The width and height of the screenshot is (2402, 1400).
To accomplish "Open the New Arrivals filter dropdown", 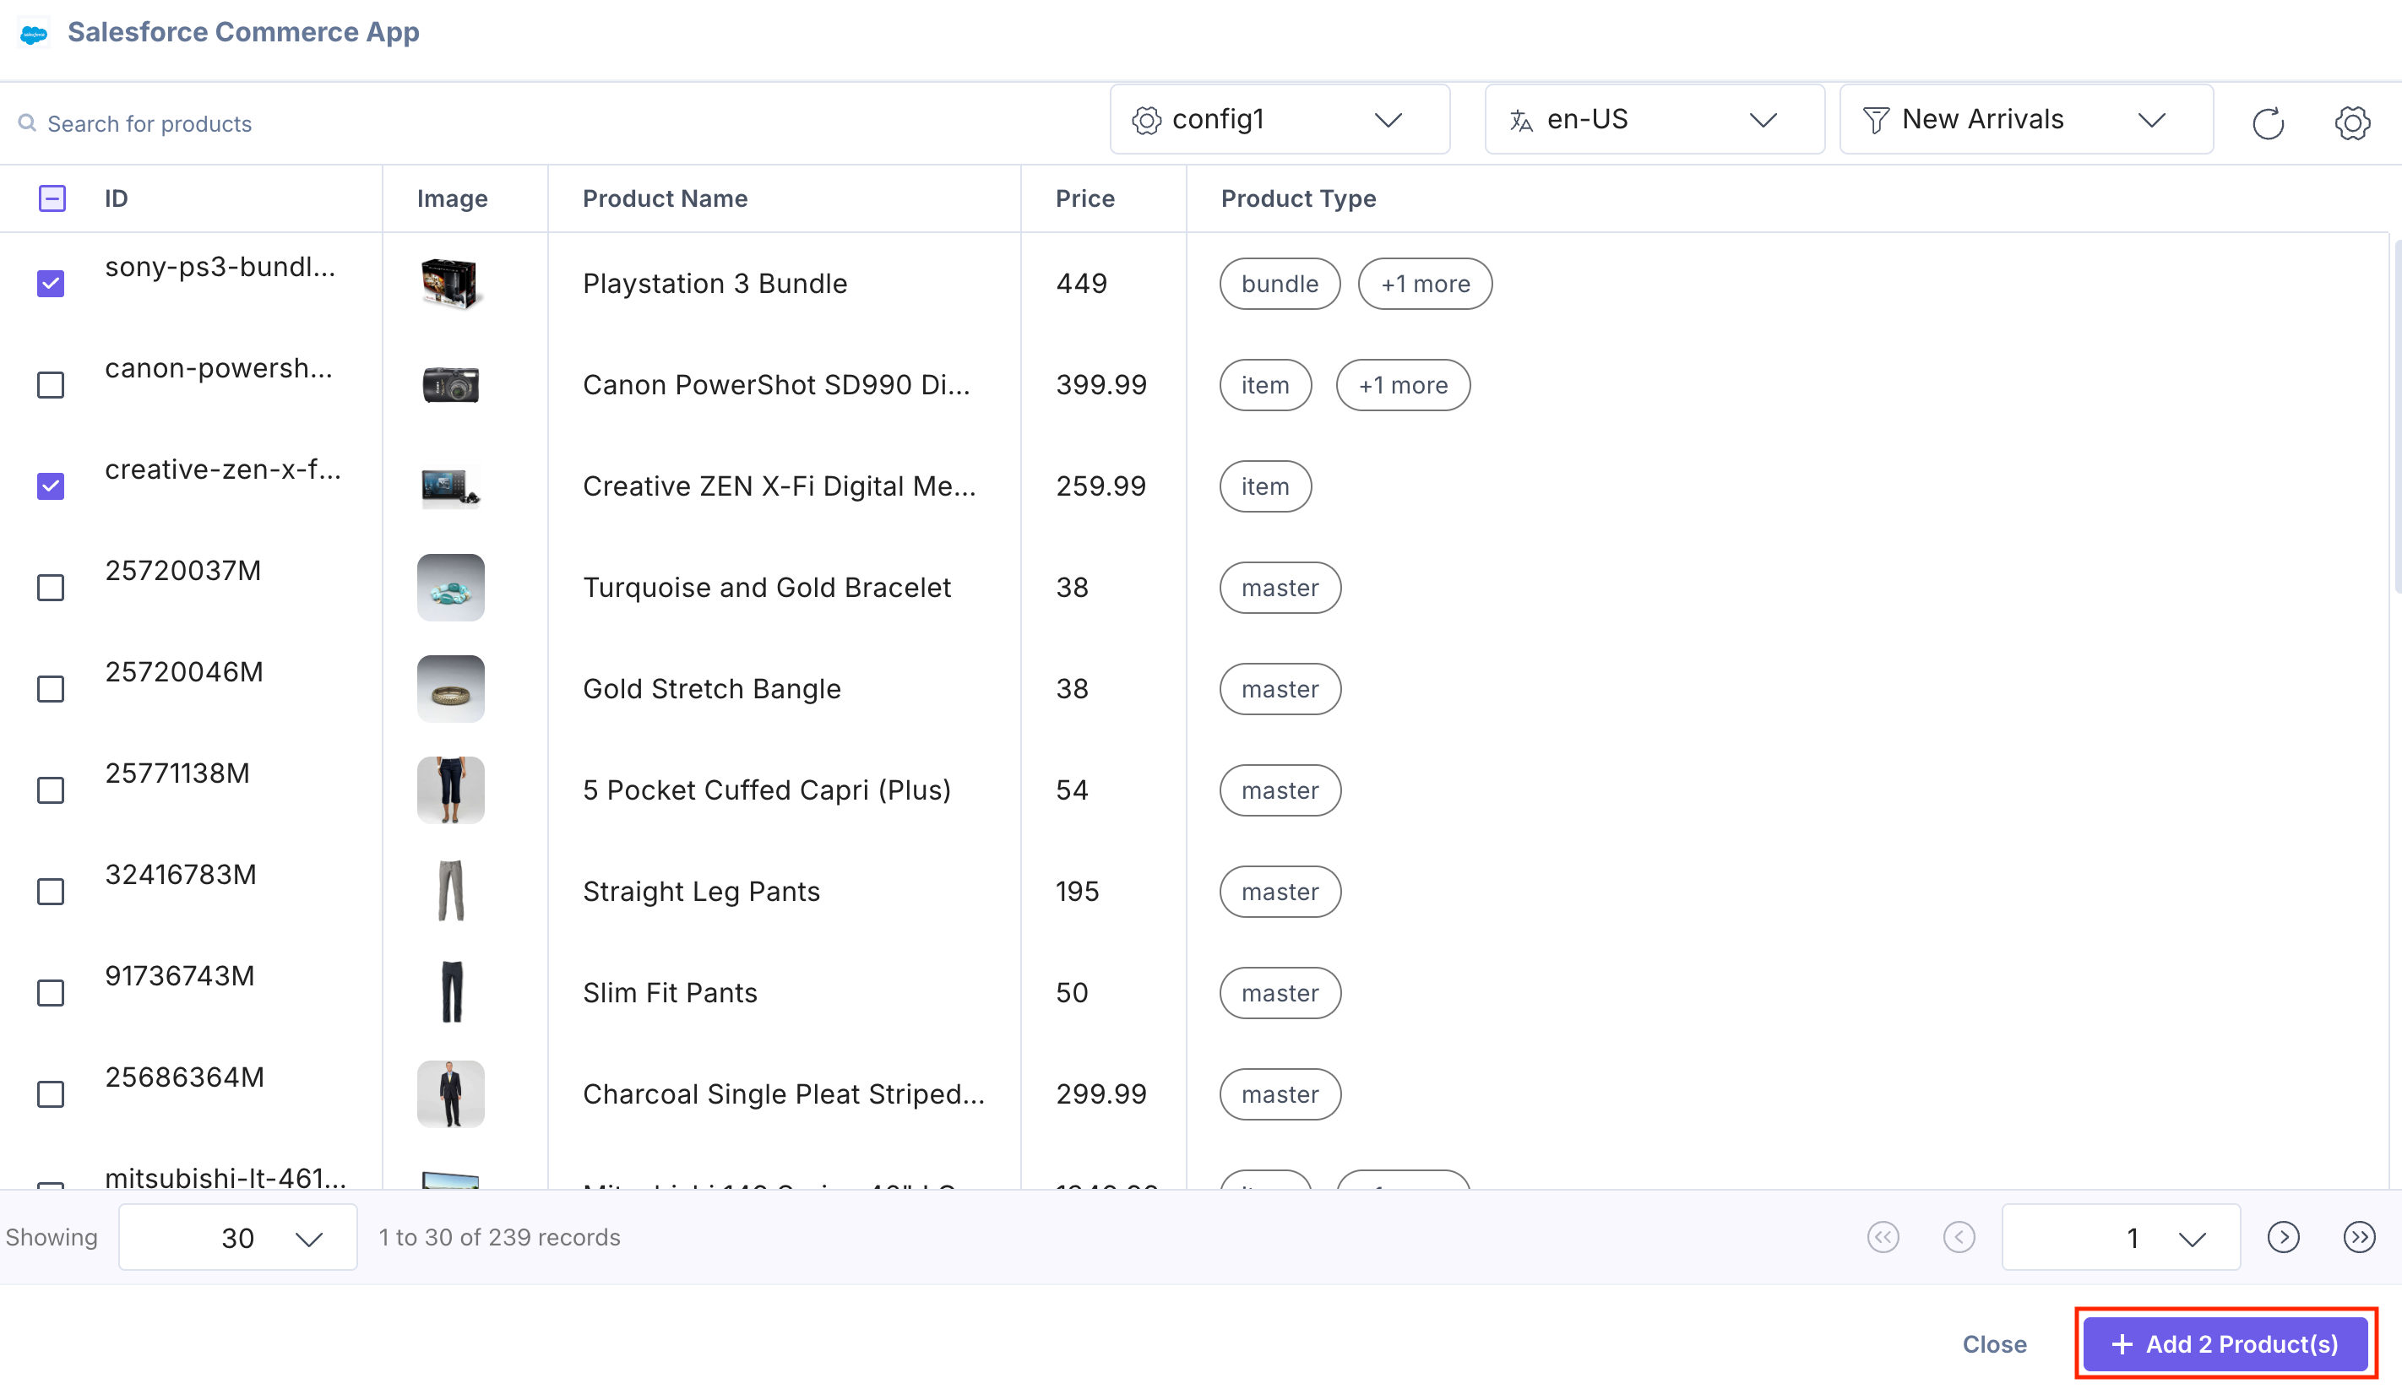I will point(2025,119).
